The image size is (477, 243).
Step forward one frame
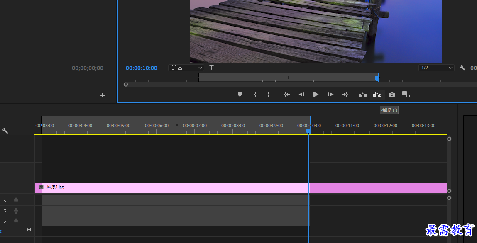point(331,95)
